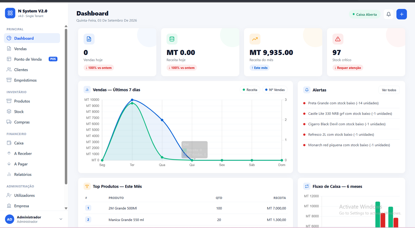Click the trophy icon next to Top Produtos
415x228 pixels.
pos(87,186)
